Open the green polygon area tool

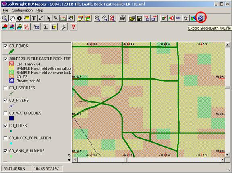click(x=63, y=18)
